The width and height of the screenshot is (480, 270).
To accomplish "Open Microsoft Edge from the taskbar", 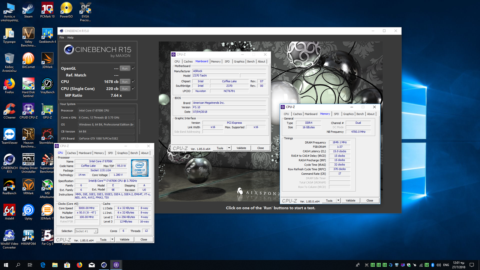I will [43, 265].
